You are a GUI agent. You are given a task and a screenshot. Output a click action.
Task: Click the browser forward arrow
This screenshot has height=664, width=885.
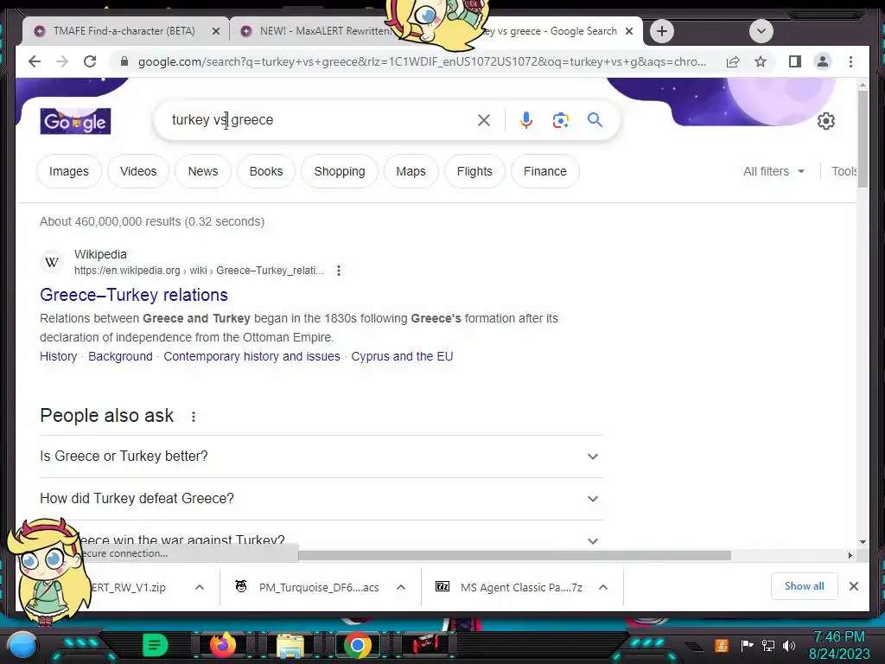point(62,61)
